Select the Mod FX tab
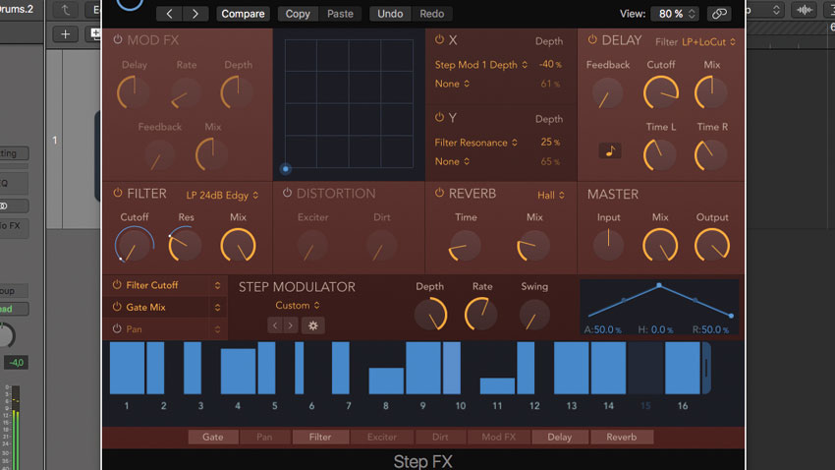Image resolution: width=835 pixels, height=470 pixels. 498,437
